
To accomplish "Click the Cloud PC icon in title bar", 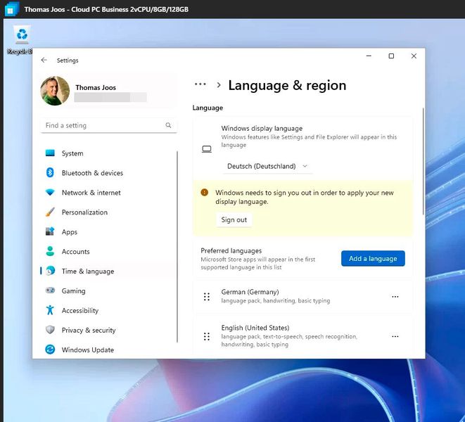I will [x=11, y=9].
